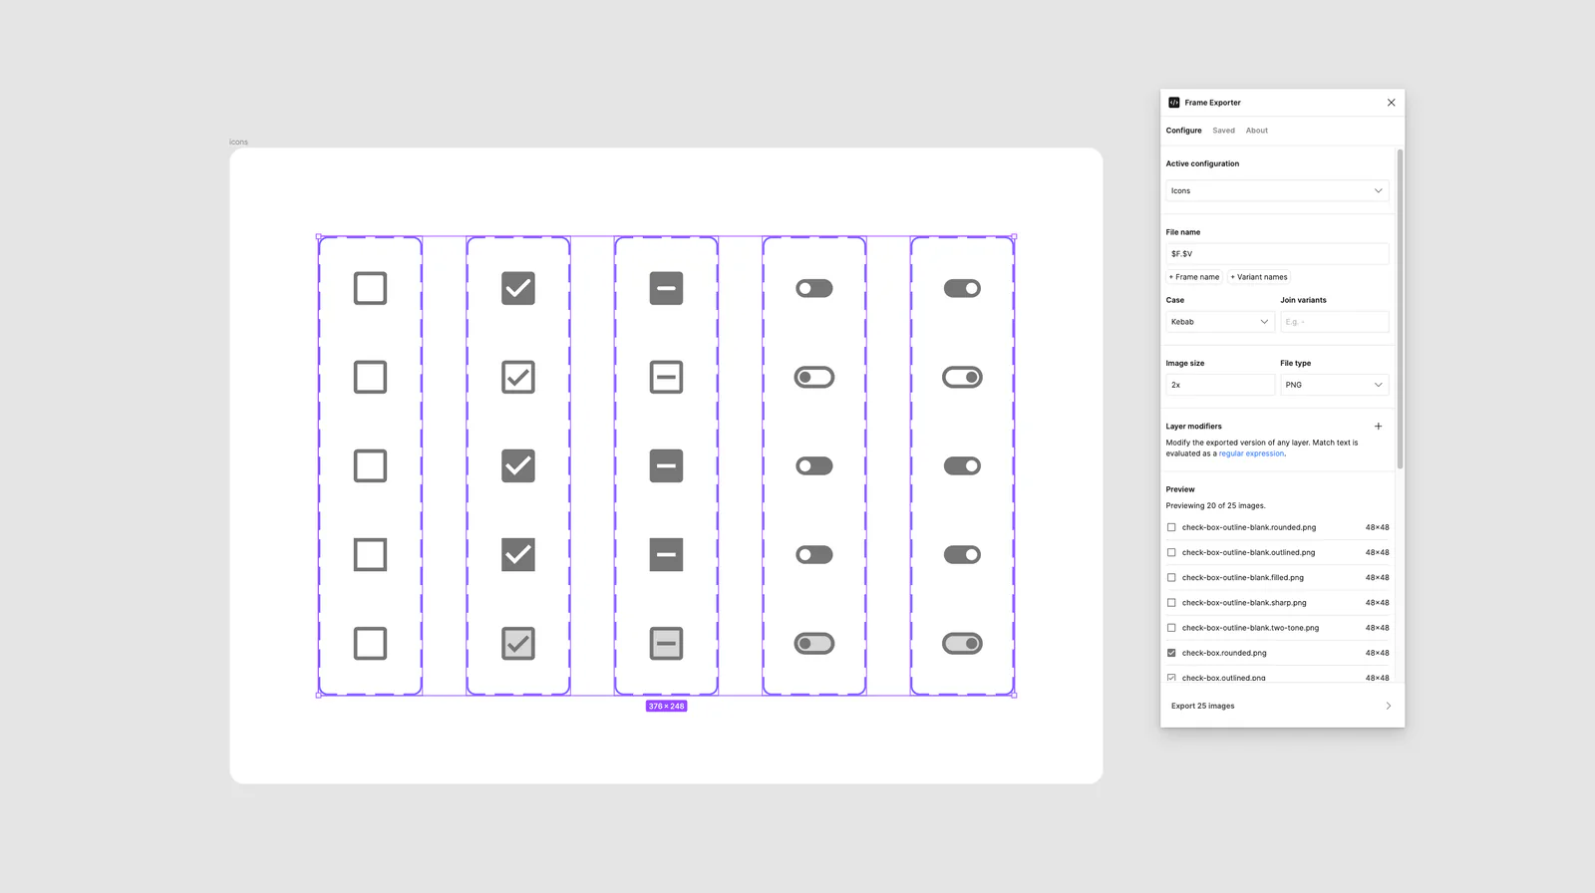Click the Image size field showing 2x
Image resolution: width=1595 pixels, height=893 pixels.
click(x=1220, y=385)
